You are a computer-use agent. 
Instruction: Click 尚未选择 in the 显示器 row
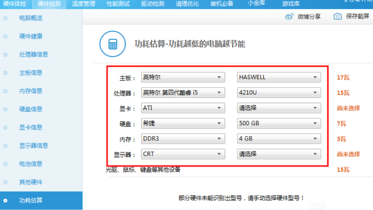point(348,154)
